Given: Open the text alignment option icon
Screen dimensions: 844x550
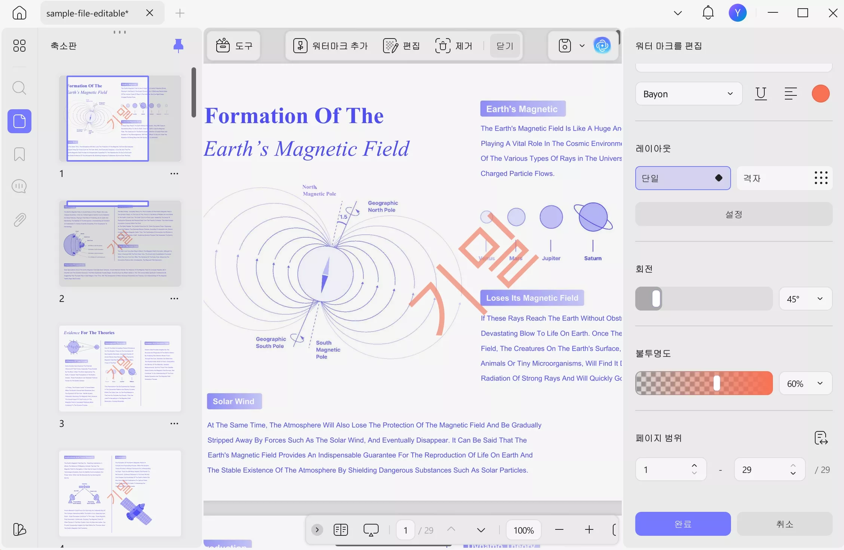Looking at the screenshot, I should (791, 94).
